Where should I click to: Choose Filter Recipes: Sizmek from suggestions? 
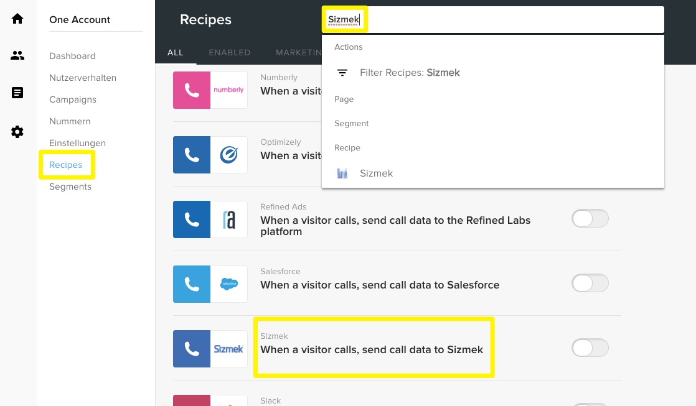(x=410, y=72)
